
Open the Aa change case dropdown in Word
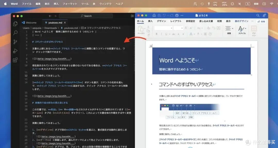[200, 28]
